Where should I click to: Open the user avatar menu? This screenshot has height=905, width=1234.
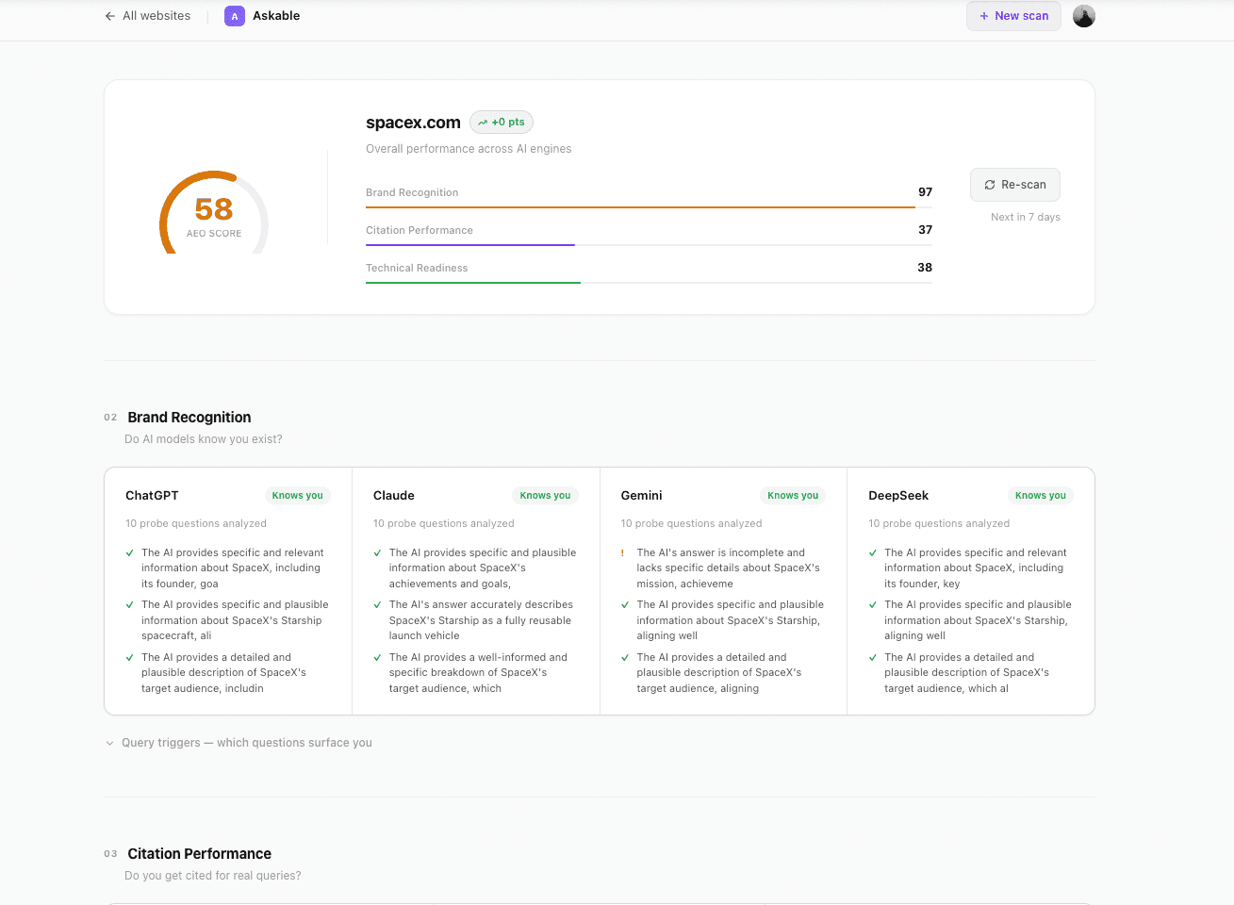[1084, 16]
